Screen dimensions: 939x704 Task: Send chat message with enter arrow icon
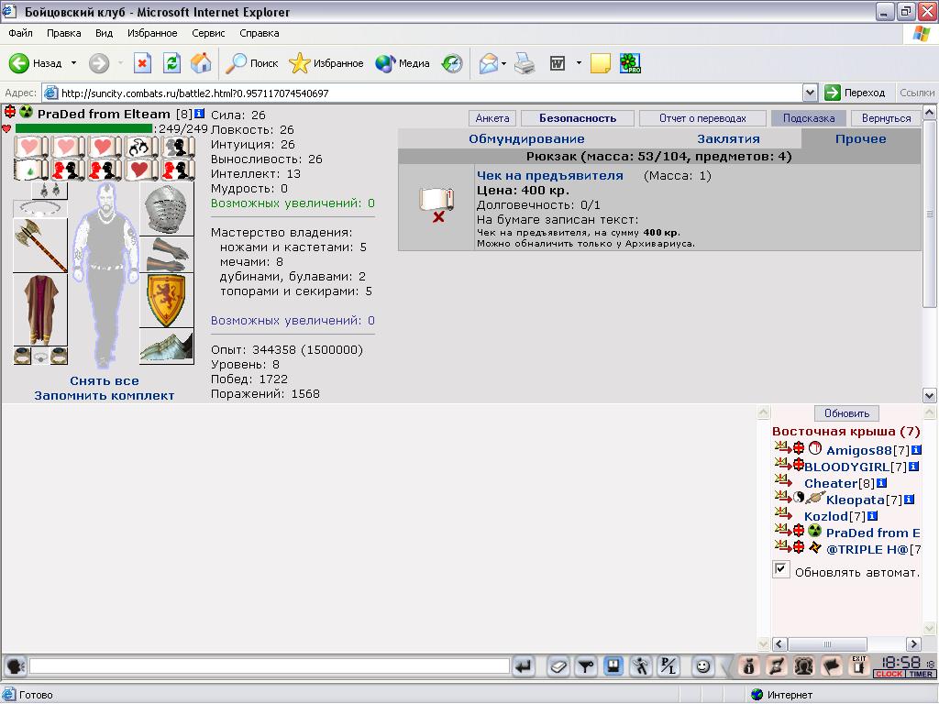point(524,665)
